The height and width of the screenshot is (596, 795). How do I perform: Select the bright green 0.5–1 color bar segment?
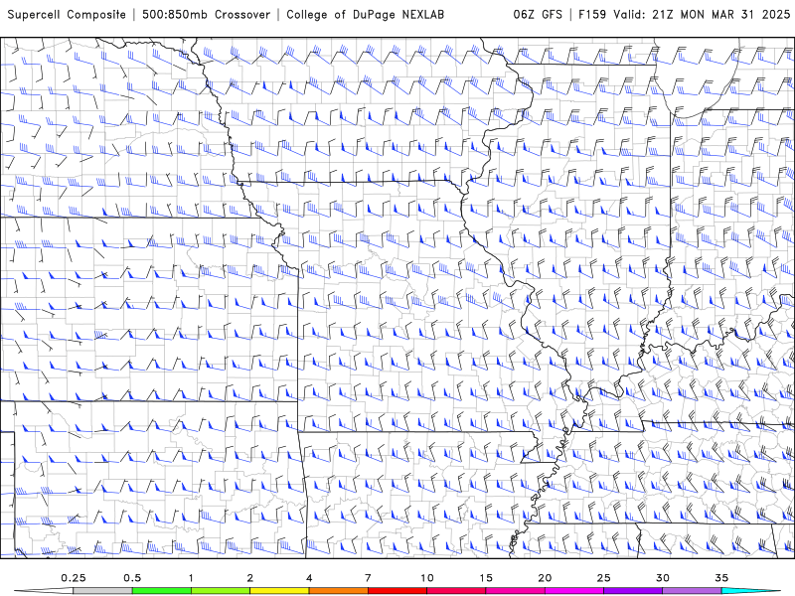[162, 591]
